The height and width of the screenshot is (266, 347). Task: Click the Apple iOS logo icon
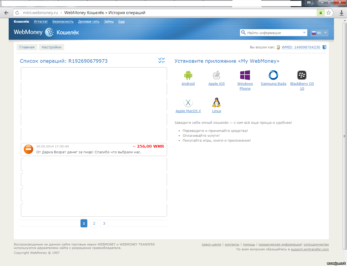coord(216,75)
